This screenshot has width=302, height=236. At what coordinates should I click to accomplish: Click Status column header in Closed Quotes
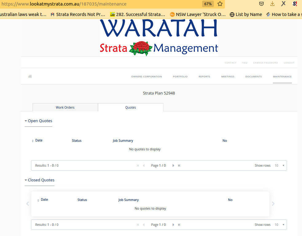[x=82, y=200]
